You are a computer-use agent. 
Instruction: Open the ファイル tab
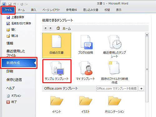coord(8,10)
